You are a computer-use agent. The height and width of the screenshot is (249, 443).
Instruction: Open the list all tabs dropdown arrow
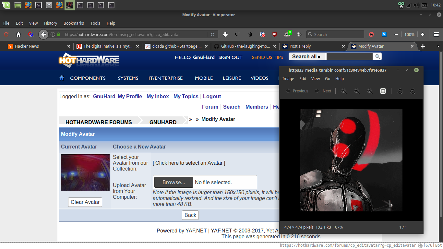[x=438, y=46]
